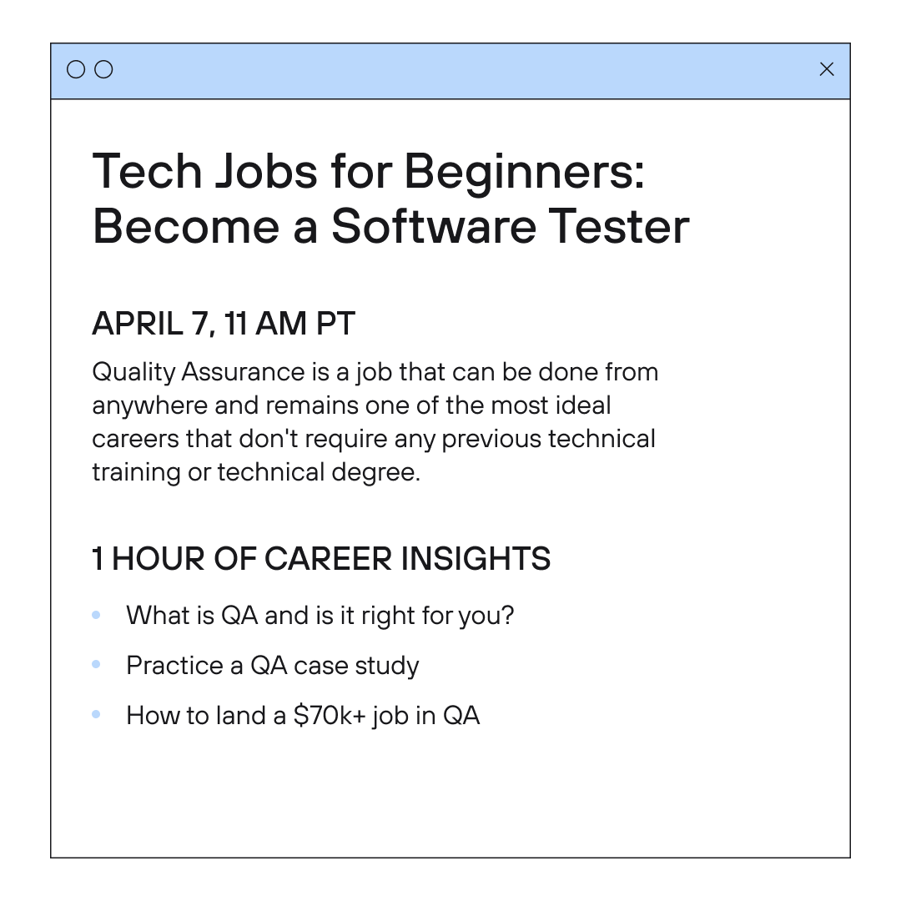
Task: Click the word 'Software' in the title
Action: 434,226
